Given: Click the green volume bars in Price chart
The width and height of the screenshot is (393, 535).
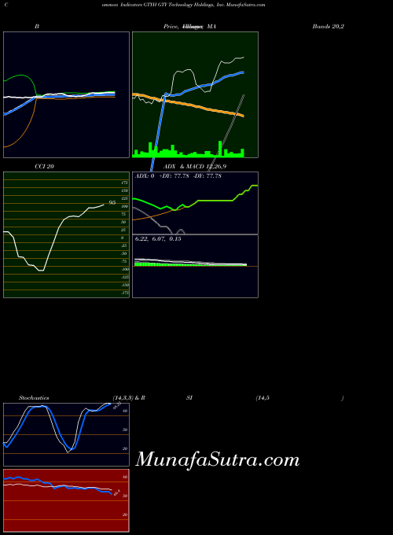Looking at the screenshot, I should (x=189, y=150).
